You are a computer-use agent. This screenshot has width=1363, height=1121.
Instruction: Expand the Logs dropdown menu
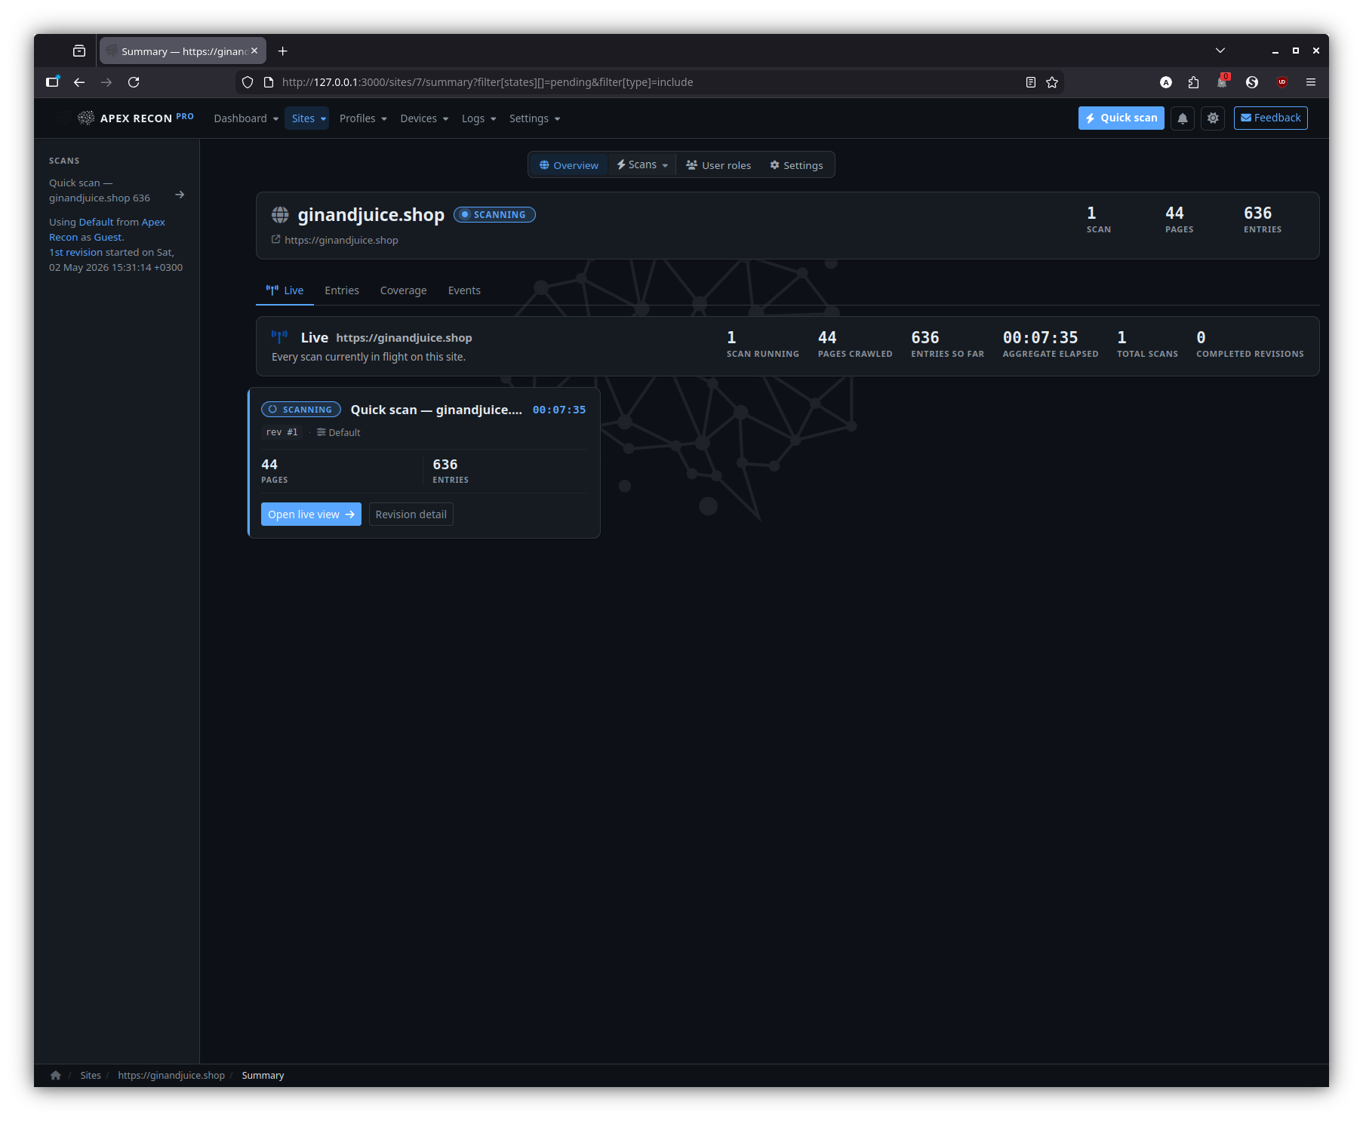tap(478, 118)
